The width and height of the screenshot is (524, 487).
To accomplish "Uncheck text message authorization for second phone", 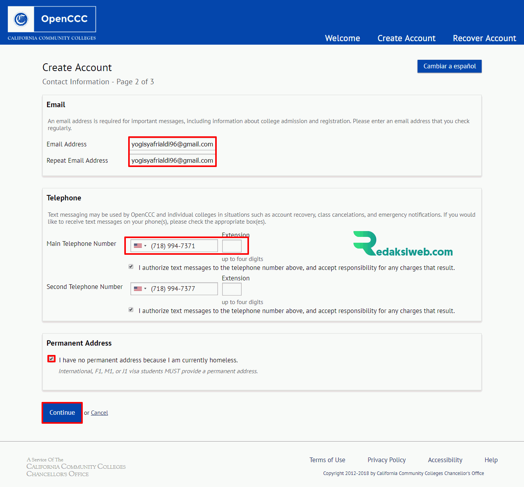I will [x=131, y=310].
